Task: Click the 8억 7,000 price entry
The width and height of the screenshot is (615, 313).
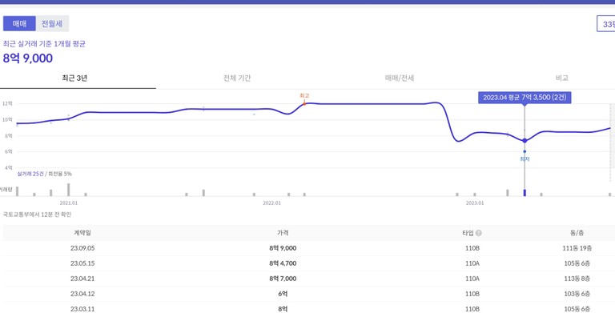Action: point(283,279)
